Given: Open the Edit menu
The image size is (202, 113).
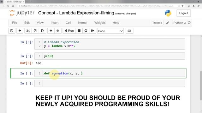Looking at the screenshot, I should coord(27,23).
